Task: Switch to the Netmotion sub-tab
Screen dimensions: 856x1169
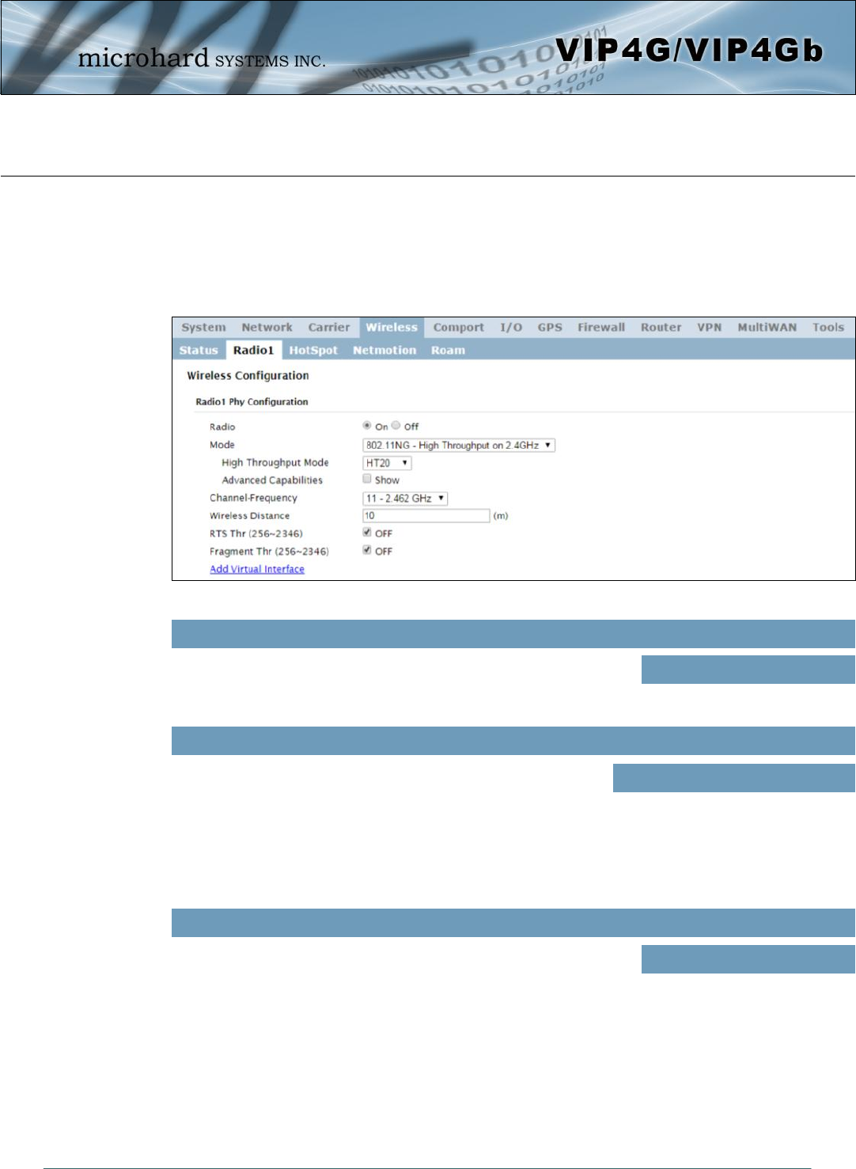Action: pos(384,351)
